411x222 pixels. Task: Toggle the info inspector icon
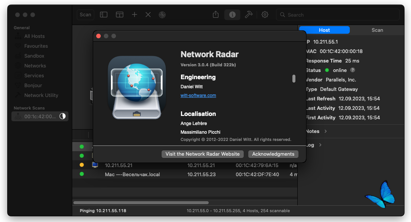tap(232, 15)
